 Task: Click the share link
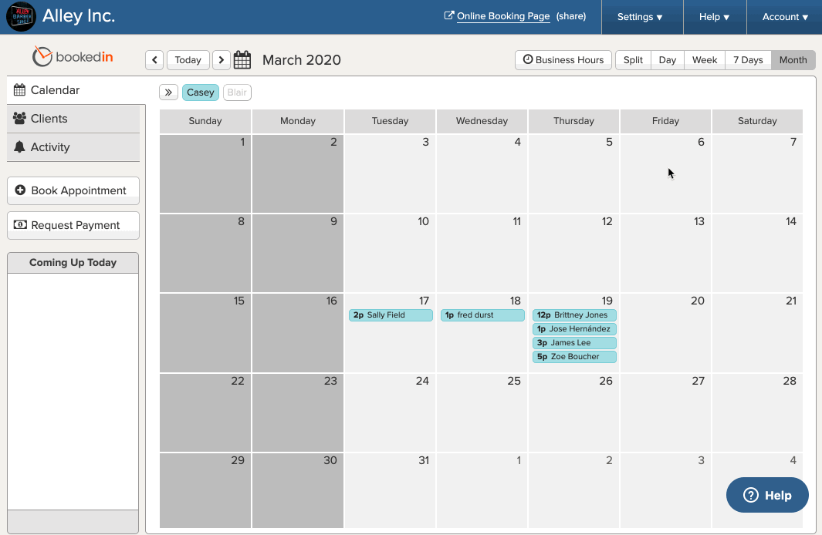tap(571, 16)
